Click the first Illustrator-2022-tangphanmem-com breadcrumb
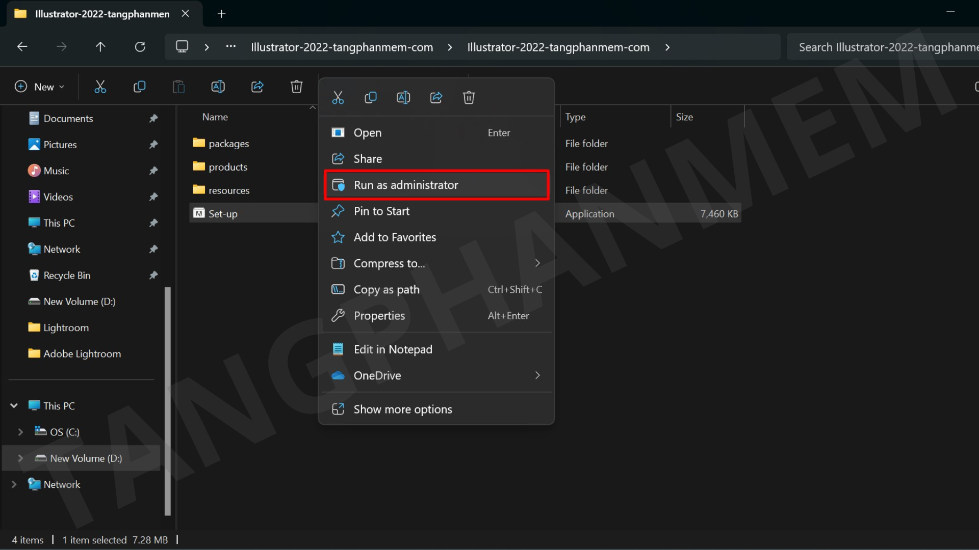This screenshot has width=979, height=550. click(x=342, y=47)
